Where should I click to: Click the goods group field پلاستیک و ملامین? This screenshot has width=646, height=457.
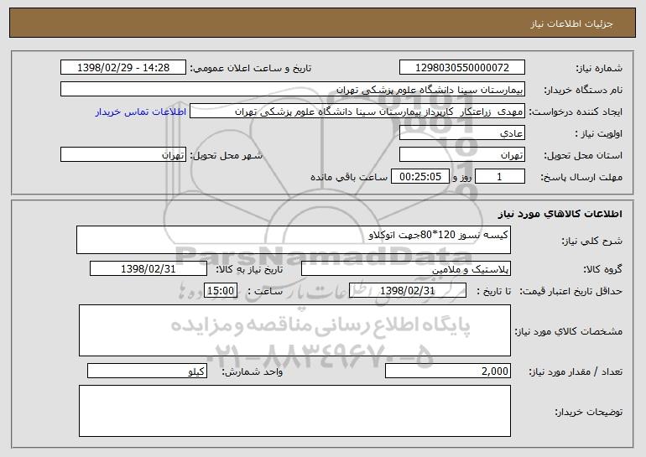click(406, 269)
